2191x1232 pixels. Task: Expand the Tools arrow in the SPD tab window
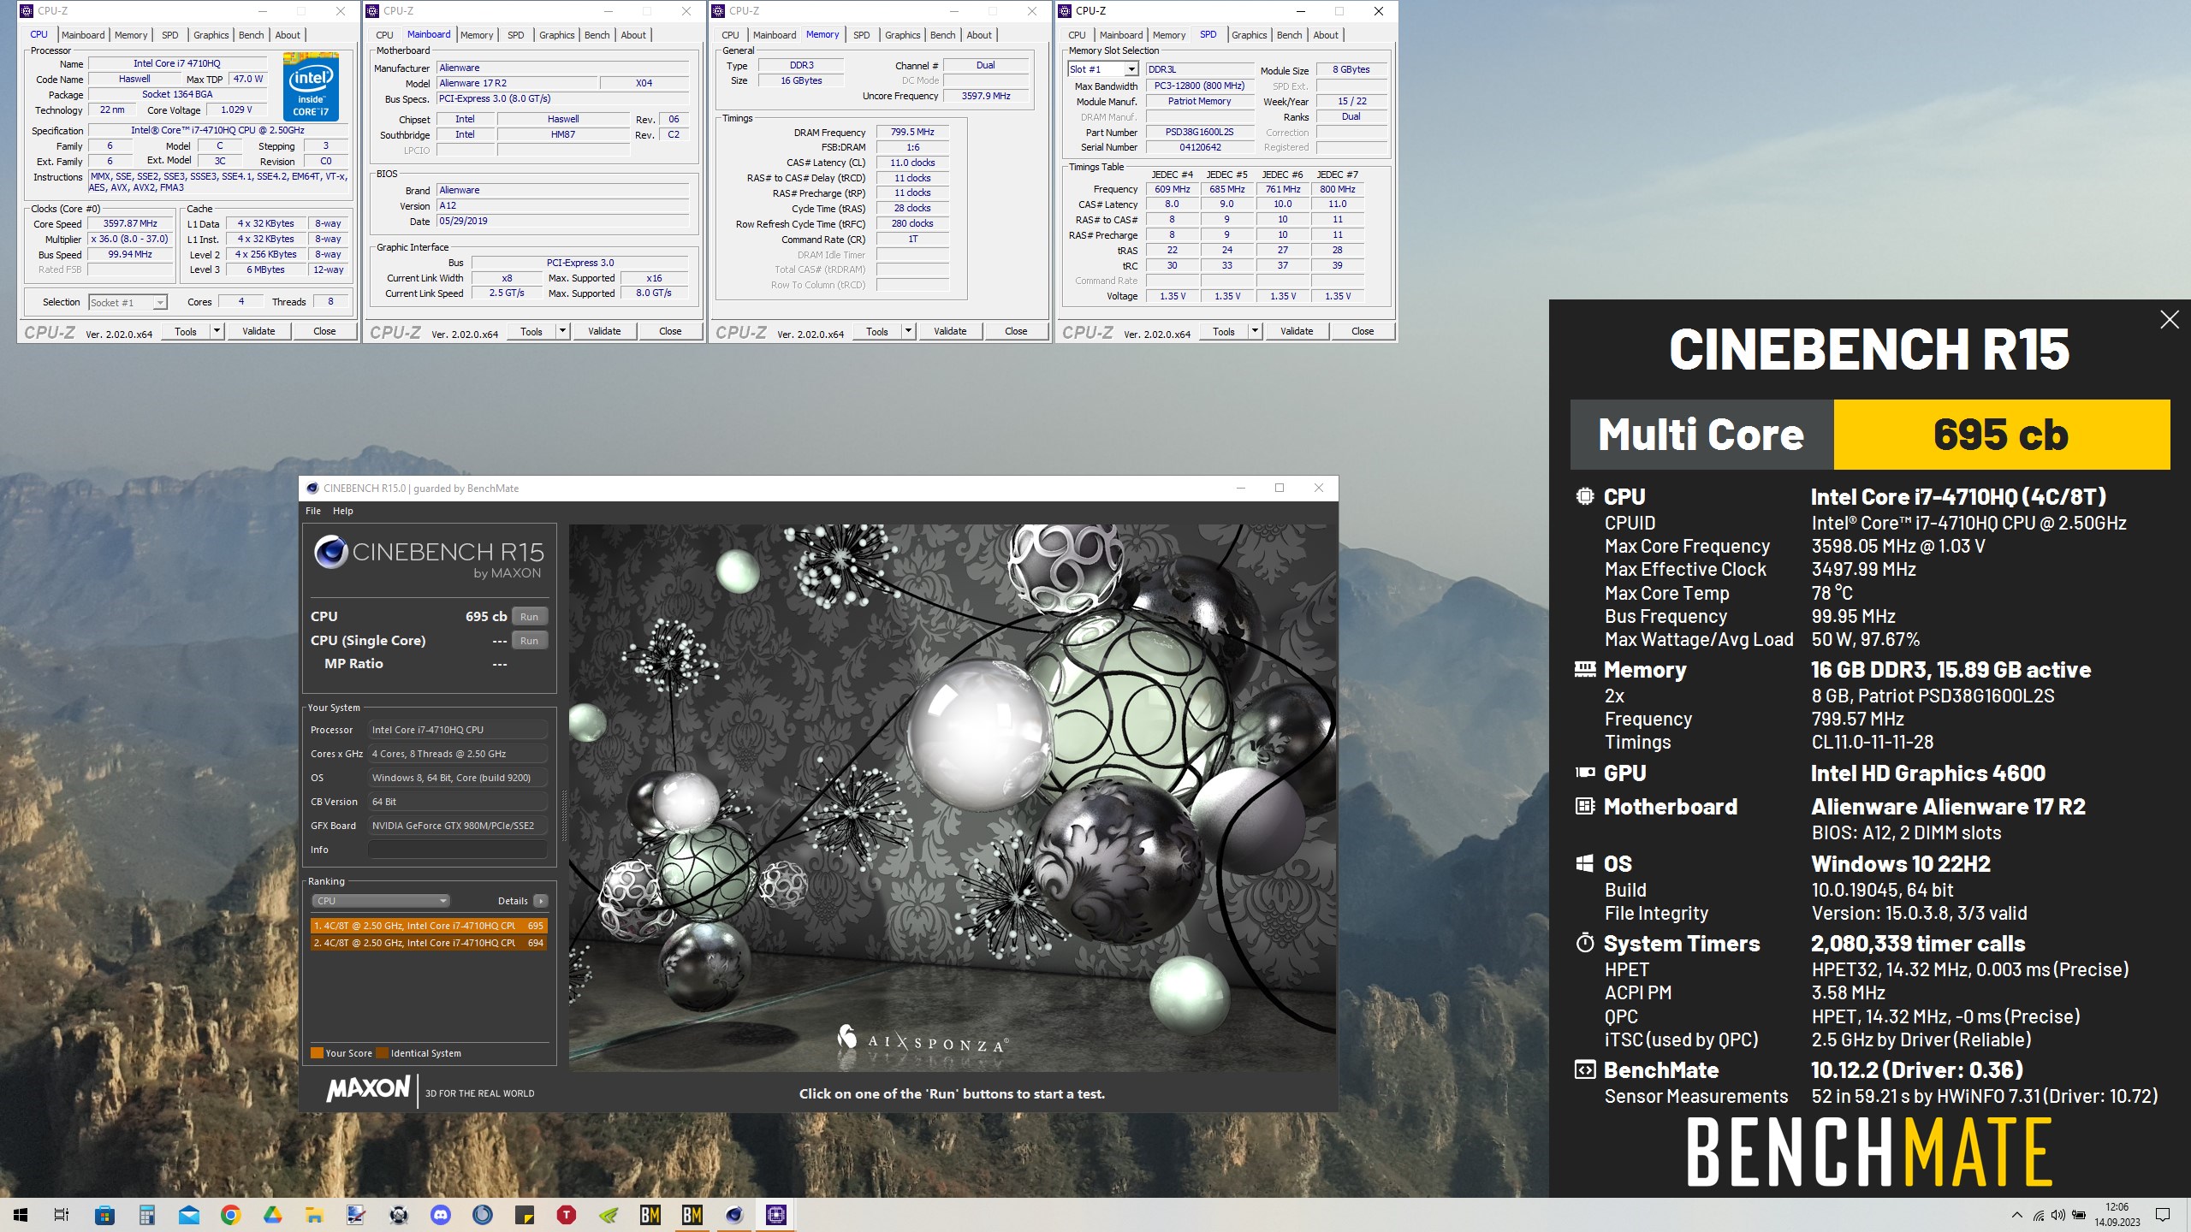tap(1256, 331)
